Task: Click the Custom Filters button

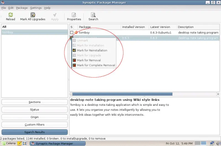Action: point(35,125)
